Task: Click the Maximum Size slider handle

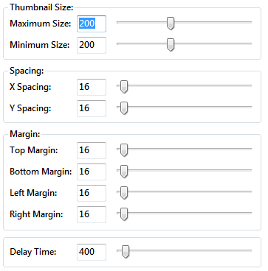Action: click(171, 24)
